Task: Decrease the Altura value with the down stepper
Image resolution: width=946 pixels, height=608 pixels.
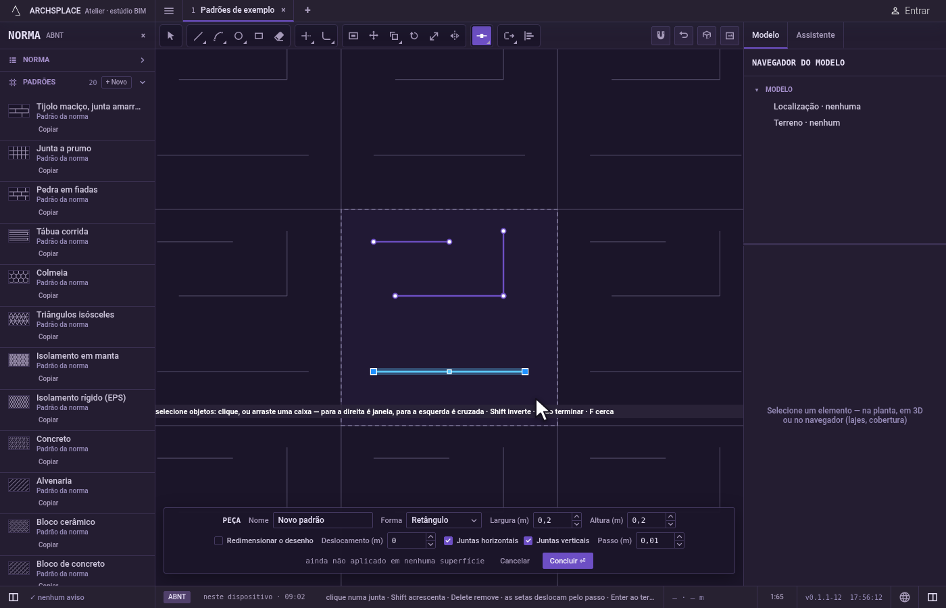Action: (670, 524)
